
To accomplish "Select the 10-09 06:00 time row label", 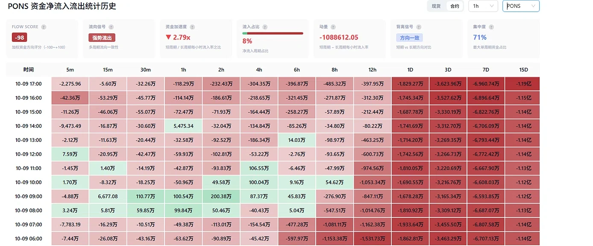I will click(x=29, y=239).
